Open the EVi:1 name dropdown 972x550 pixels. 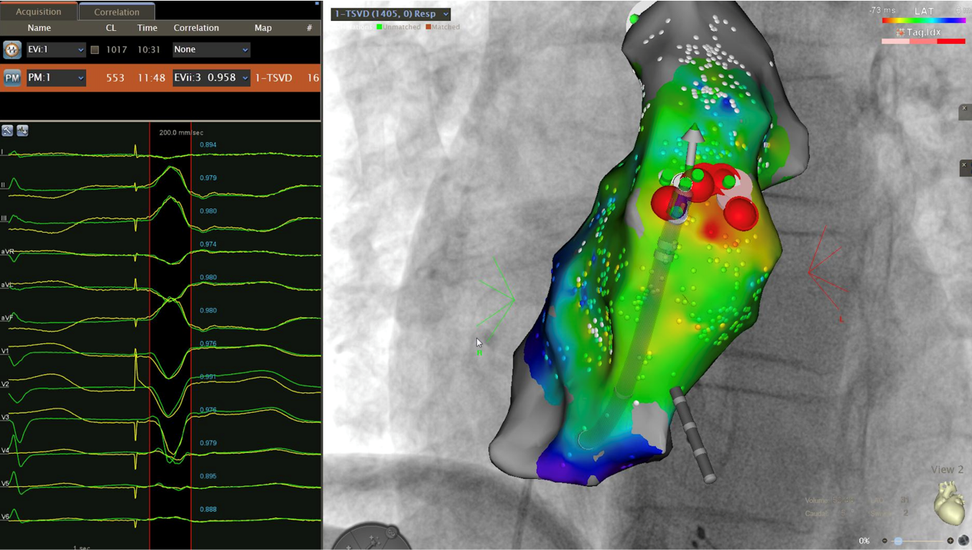pos(56,50)
